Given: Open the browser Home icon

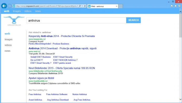Looking at the screenshot, I should coord(172,6).
